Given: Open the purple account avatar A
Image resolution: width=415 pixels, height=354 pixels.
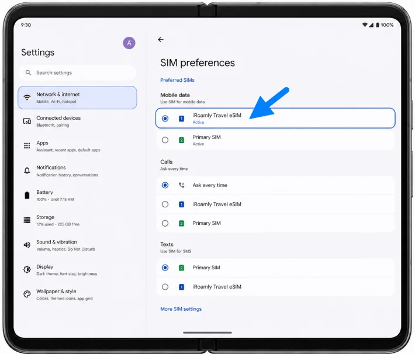Looking at the screenshot, I should coord(129,43).
